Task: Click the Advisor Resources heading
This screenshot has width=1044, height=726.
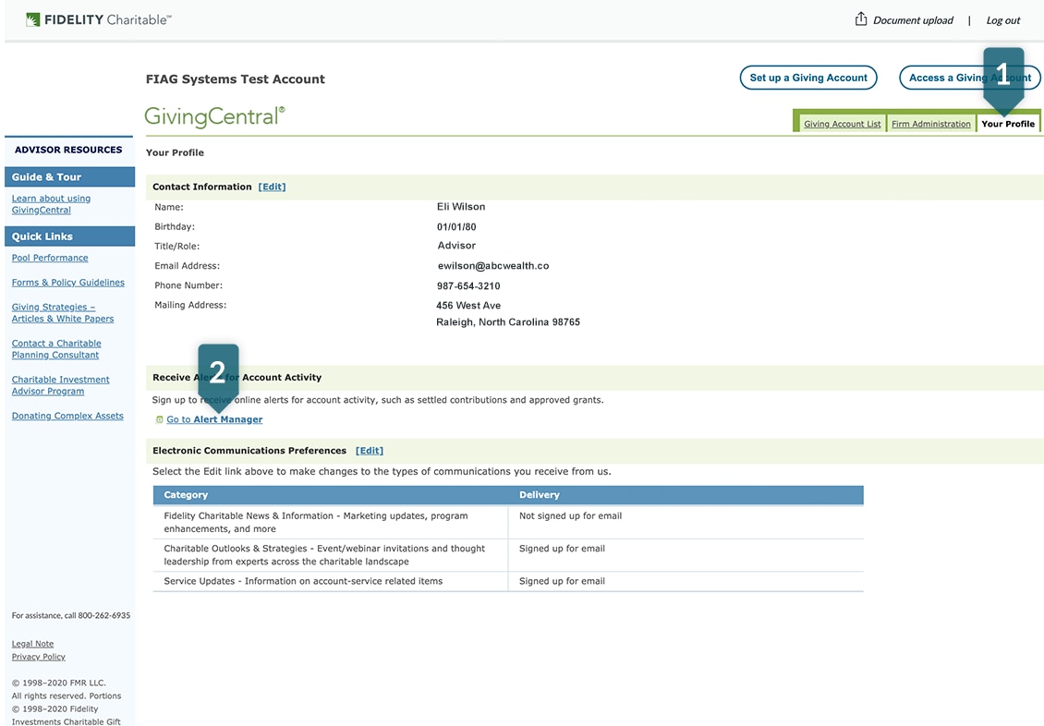Action: pos(68,150)
